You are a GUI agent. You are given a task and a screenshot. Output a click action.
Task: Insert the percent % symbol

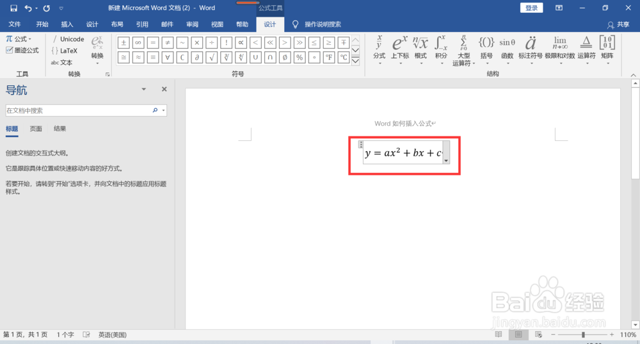click(x=300, y=57)
